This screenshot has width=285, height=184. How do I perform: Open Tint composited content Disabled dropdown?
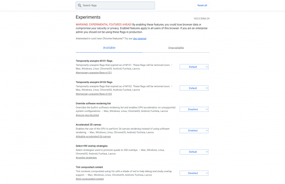coord(194,173)
